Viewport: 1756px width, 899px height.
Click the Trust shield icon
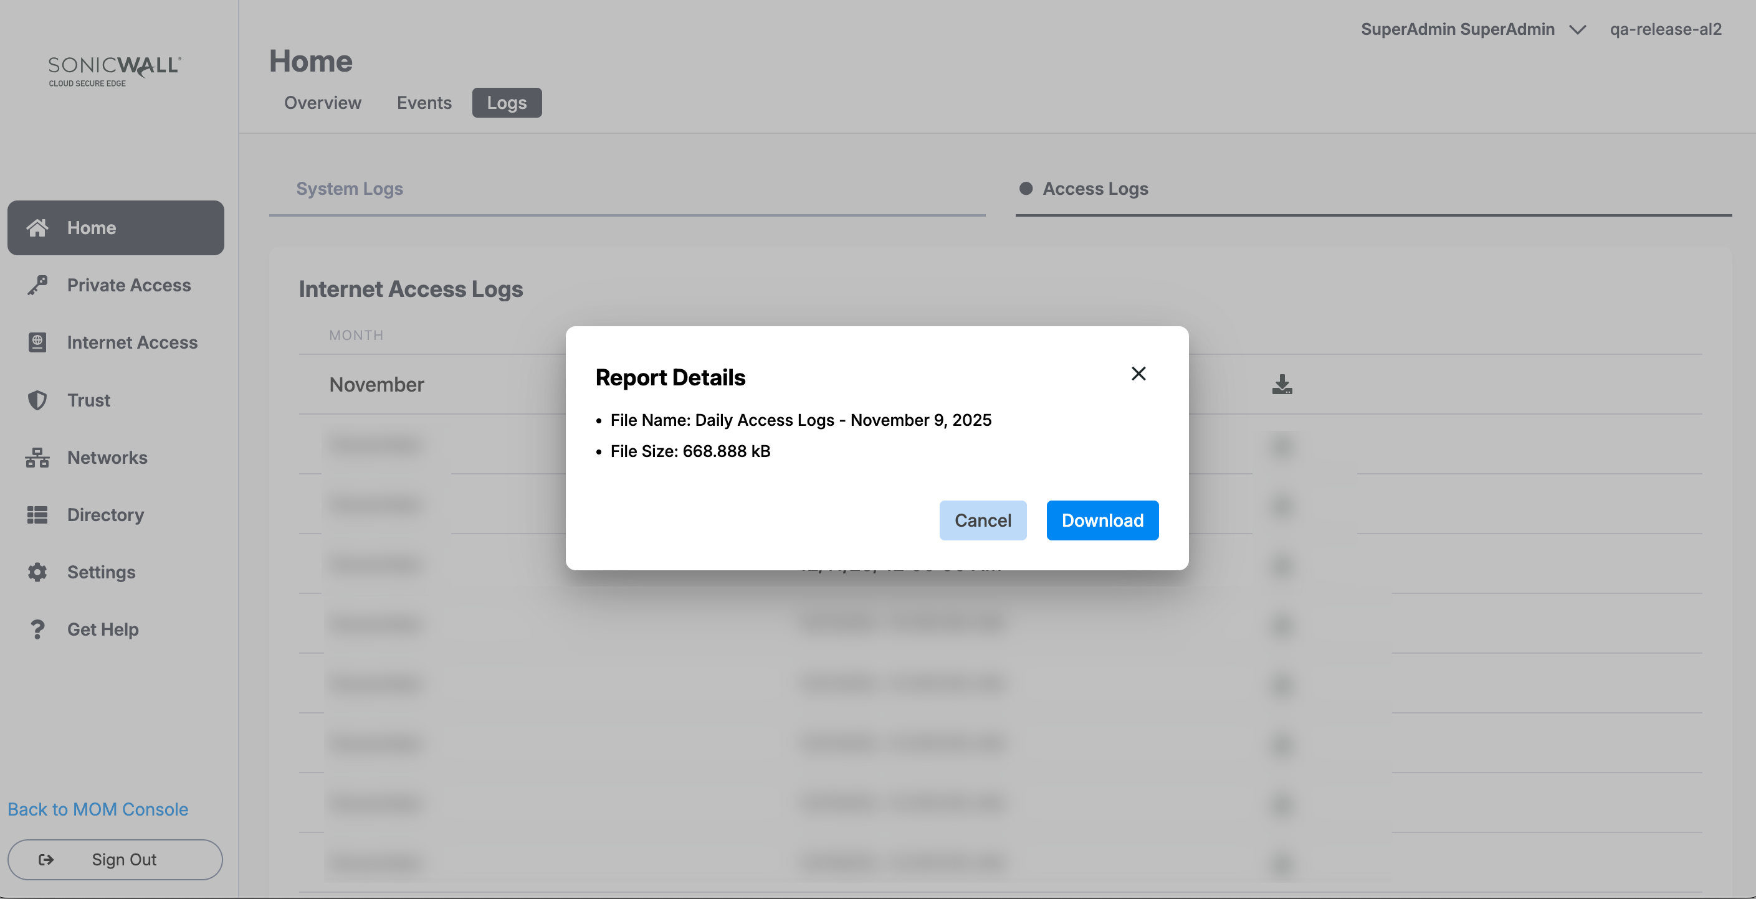tap(37, 400)
